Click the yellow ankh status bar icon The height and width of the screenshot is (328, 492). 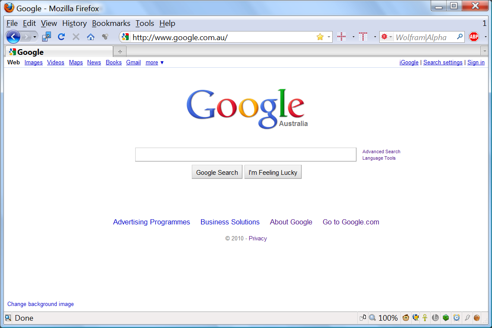pyautogui.click(x=425, y=318)
